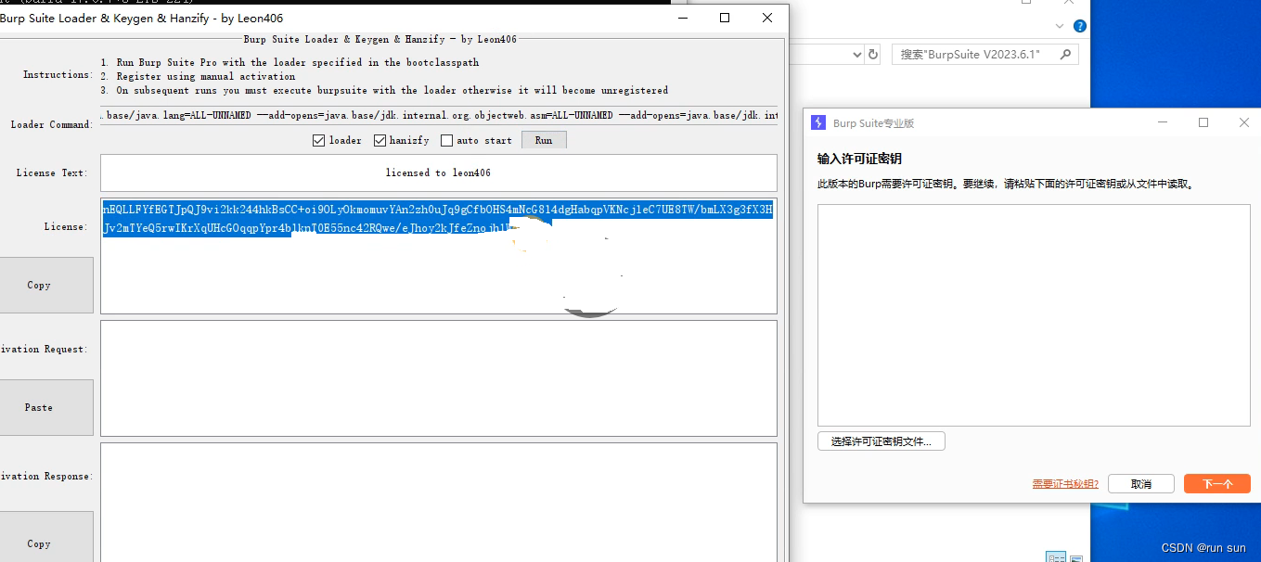Click the highlighted License key text area

439,255
